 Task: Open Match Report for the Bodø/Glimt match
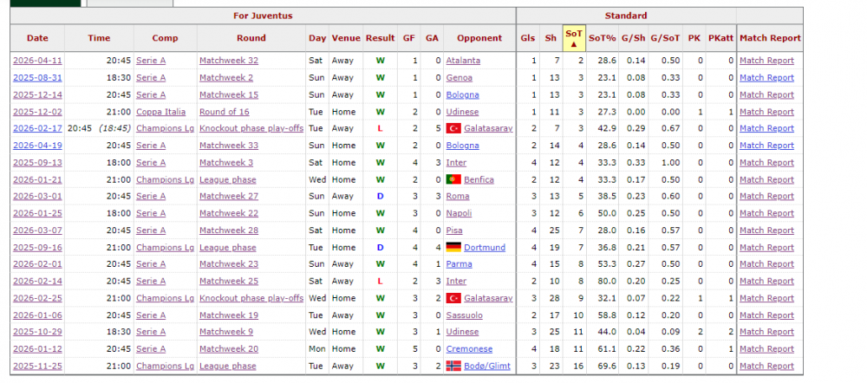(766, 366)
